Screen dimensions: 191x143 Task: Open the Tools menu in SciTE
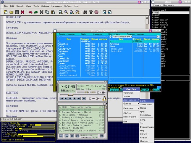click(x=36, y=6)
